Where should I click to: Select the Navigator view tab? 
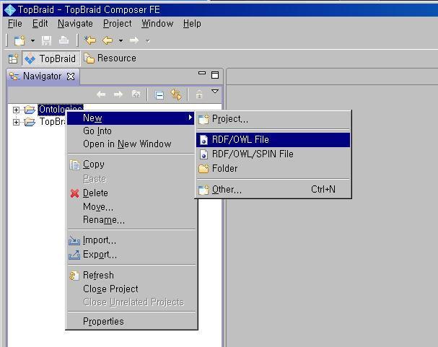[x=42, y=76]
